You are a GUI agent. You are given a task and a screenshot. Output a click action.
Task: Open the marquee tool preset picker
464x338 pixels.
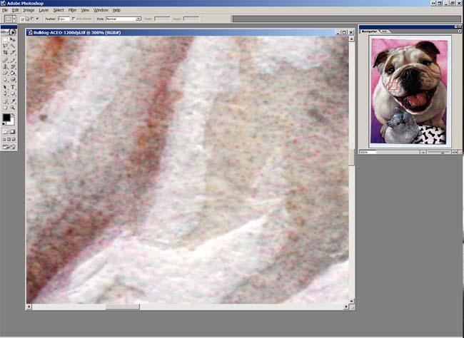(x=10, y=19)
